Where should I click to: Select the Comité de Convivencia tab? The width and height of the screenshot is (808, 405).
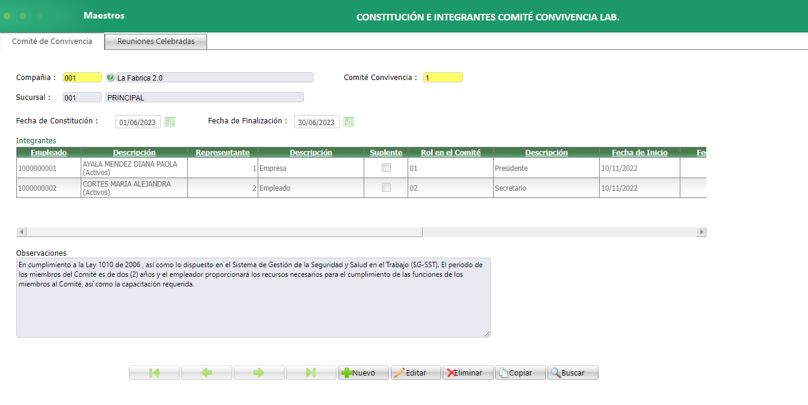52,42
